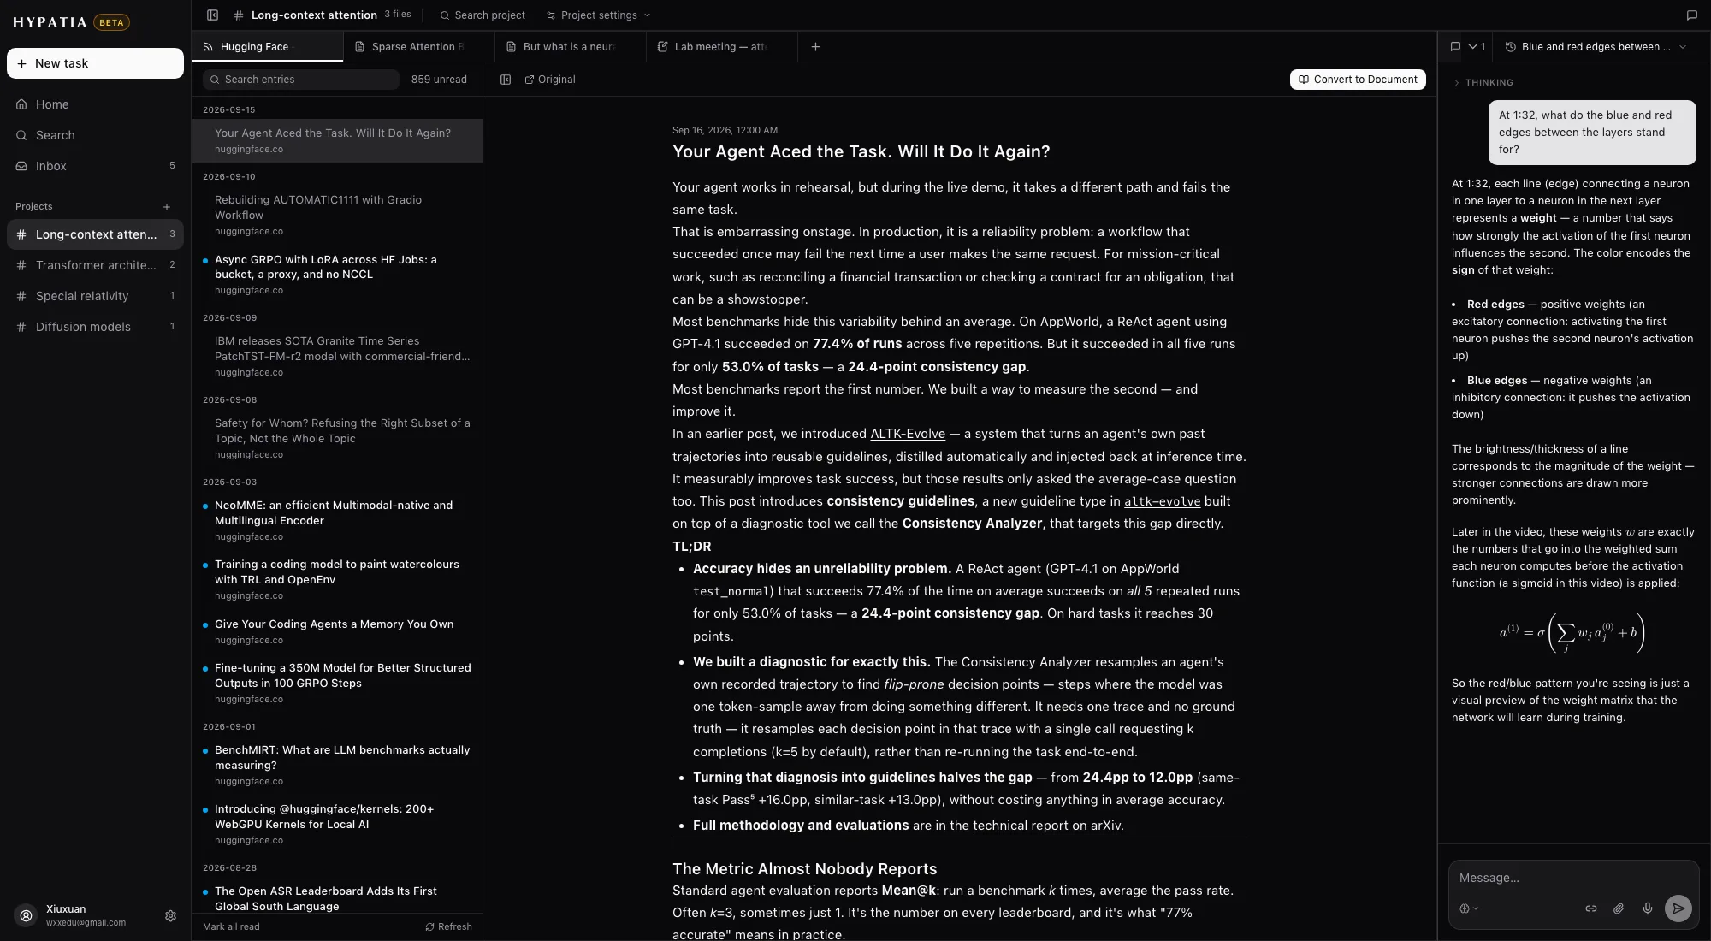Send the message with arrow button
Image resolution: width=1711 pixels, height=941 pixels.
tap(1678, 908)
